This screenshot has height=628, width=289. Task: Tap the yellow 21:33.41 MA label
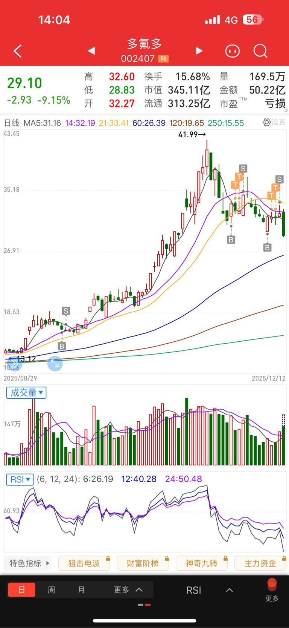pos(114,123)
